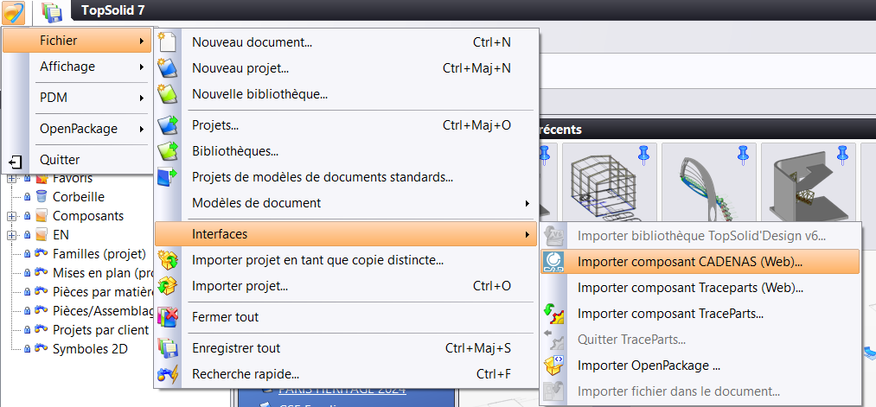
Task: Click the TraceParts import arrow icon
Action: (553, 314)
